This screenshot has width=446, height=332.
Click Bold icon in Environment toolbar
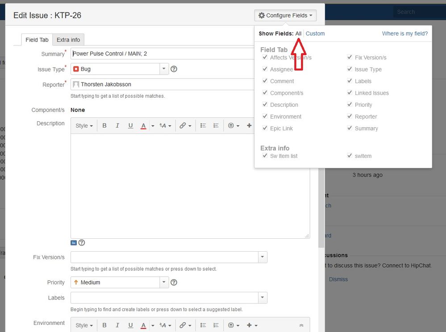(104, 325)
